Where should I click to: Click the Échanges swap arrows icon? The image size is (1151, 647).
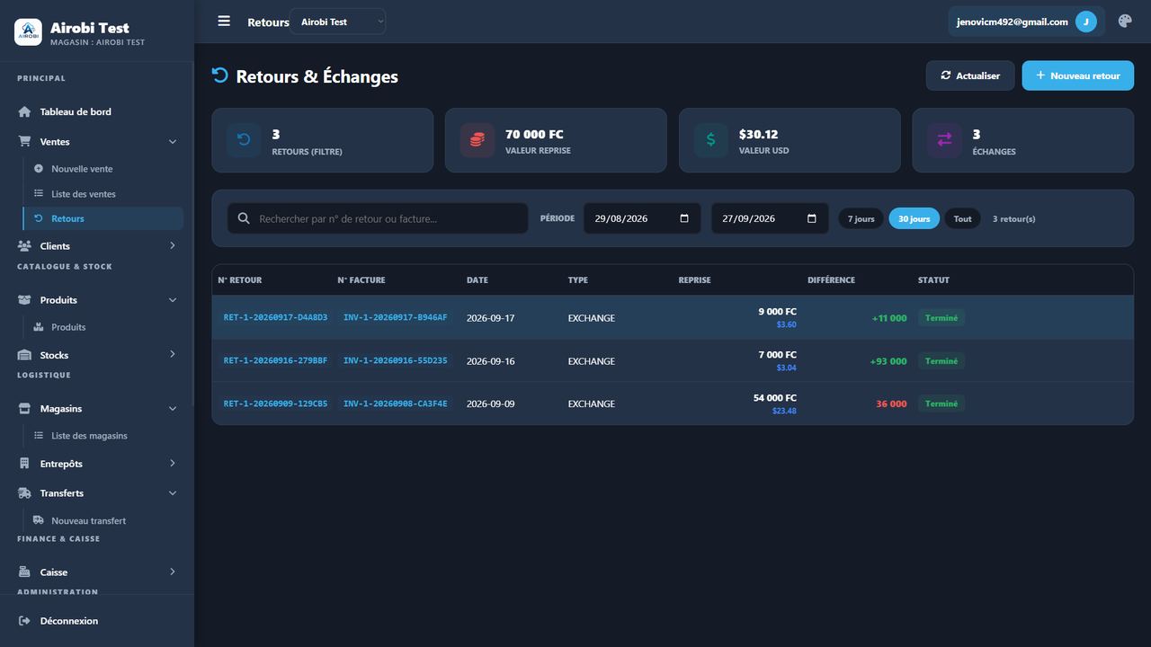click(944, 140)
